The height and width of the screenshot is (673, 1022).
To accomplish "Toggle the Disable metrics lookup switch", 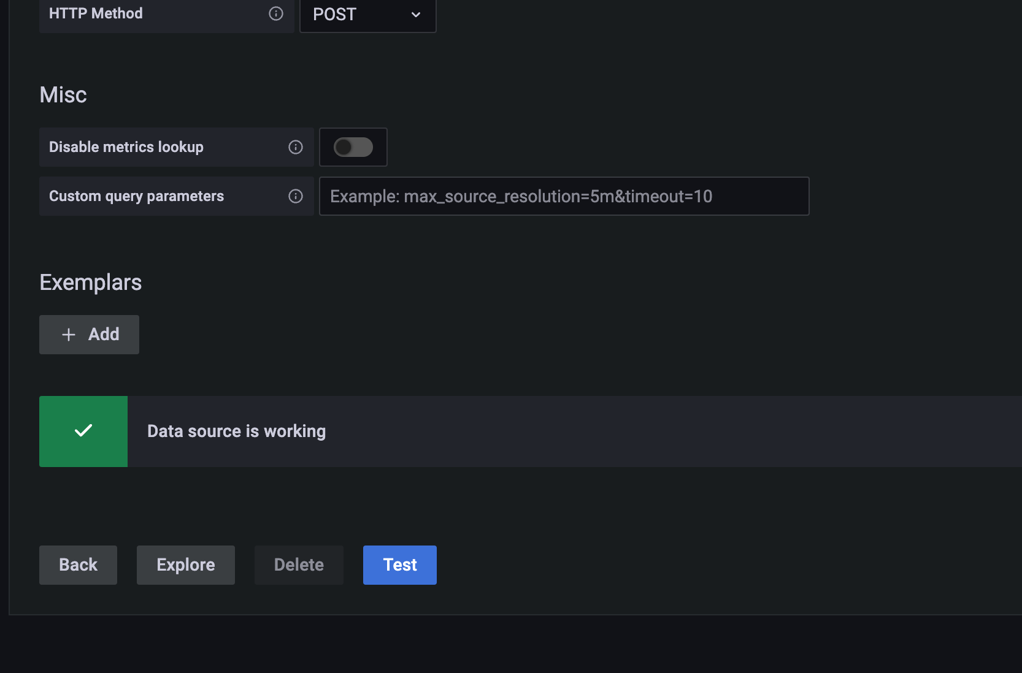I will [353, 147].
